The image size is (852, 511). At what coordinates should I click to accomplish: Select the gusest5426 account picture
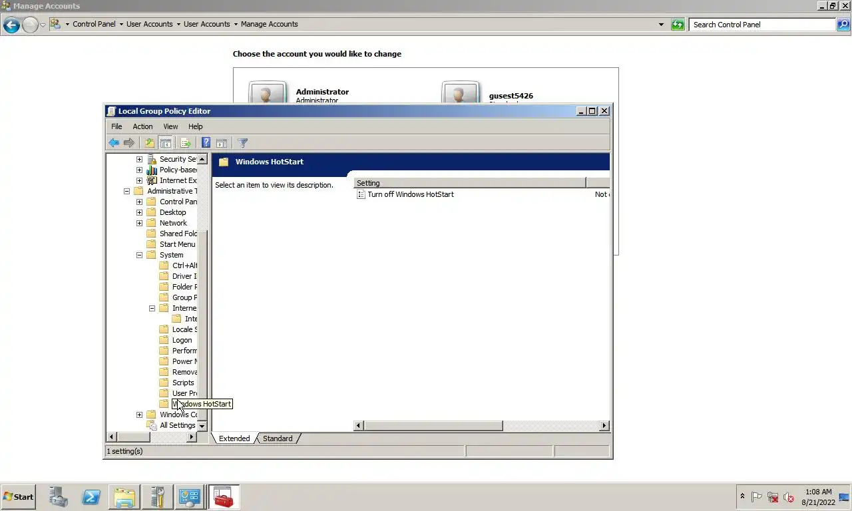pyautogui.click(x=461, y=92)
